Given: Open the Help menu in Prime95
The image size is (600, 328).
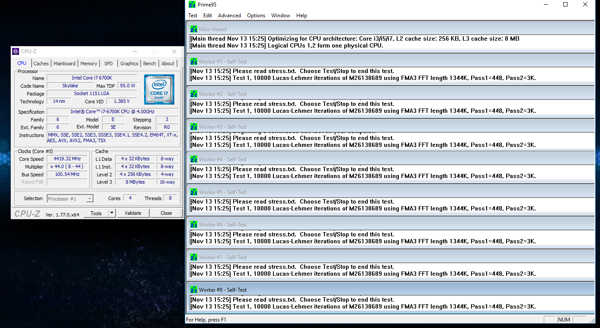Looking at the screenshot, I should click(302, 16).
